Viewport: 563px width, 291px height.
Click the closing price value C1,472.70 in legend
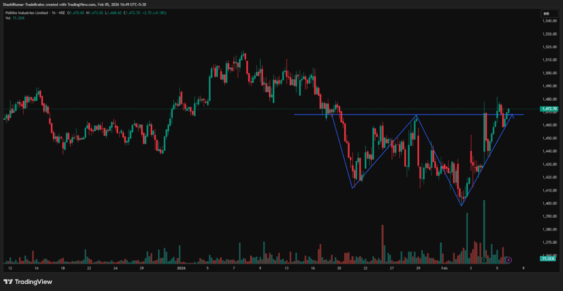click(133, 13)
